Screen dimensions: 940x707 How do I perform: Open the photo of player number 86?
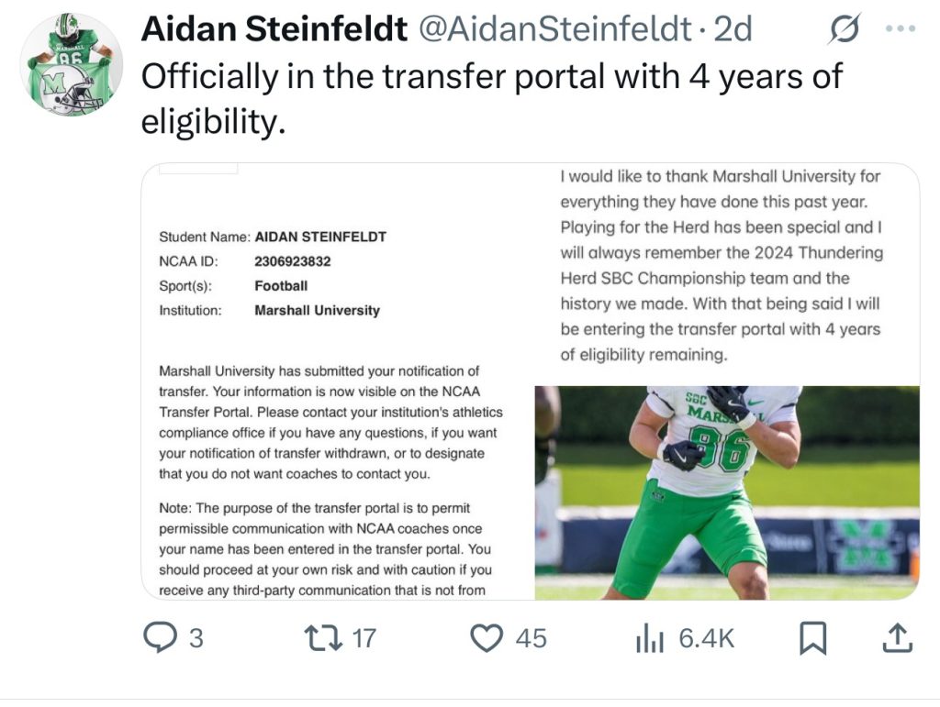coord(727,492)
